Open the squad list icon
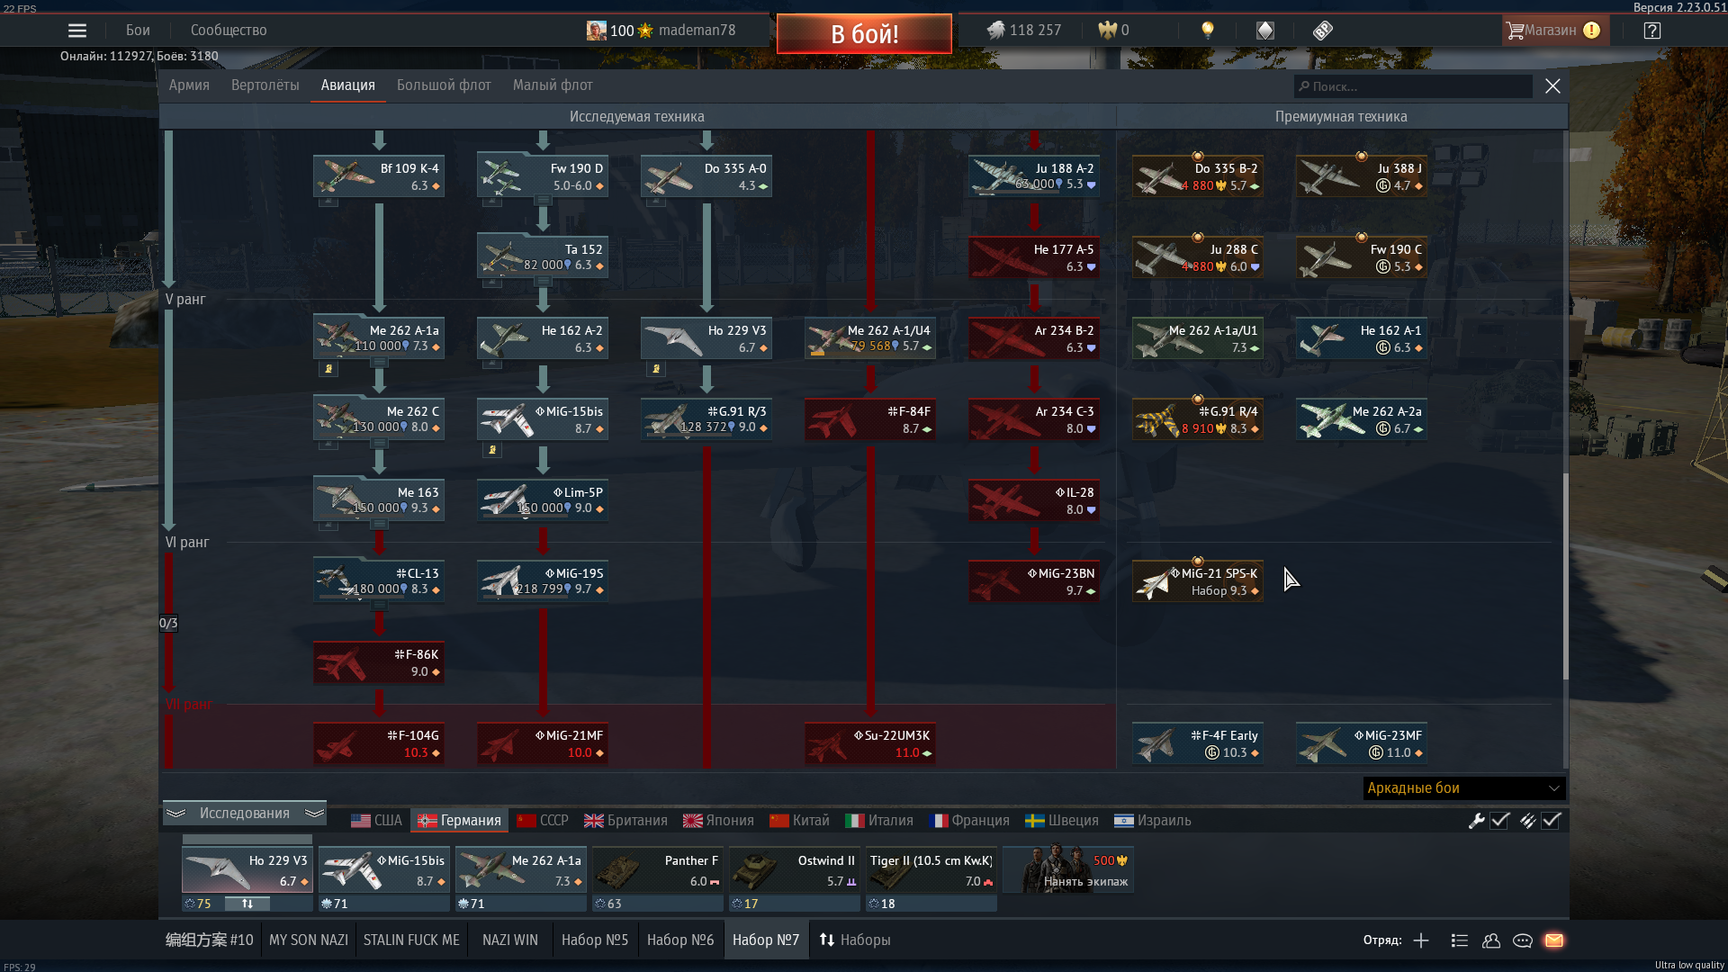Image resolution: width=1728 pixels, height=972 pixels. click(1460, 940)
